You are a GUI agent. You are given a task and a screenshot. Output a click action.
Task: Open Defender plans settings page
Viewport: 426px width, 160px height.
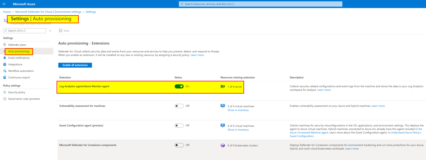[17, 45]
